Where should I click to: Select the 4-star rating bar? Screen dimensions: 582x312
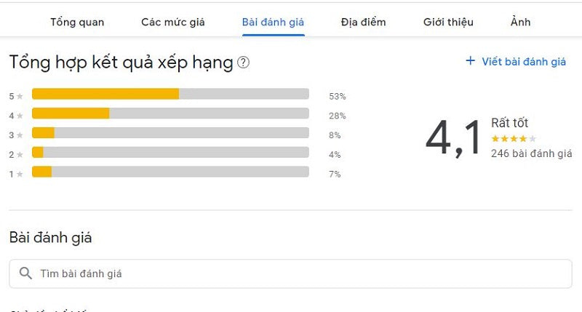click(170, 113)
